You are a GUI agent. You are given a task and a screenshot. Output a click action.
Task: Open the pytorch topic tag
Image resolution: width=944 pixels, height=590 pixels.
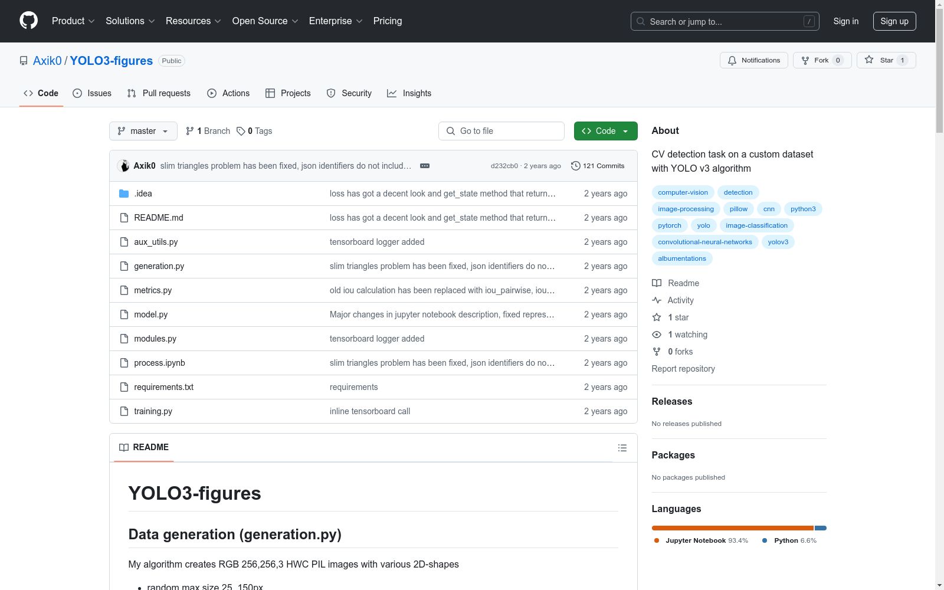point(670,225)
